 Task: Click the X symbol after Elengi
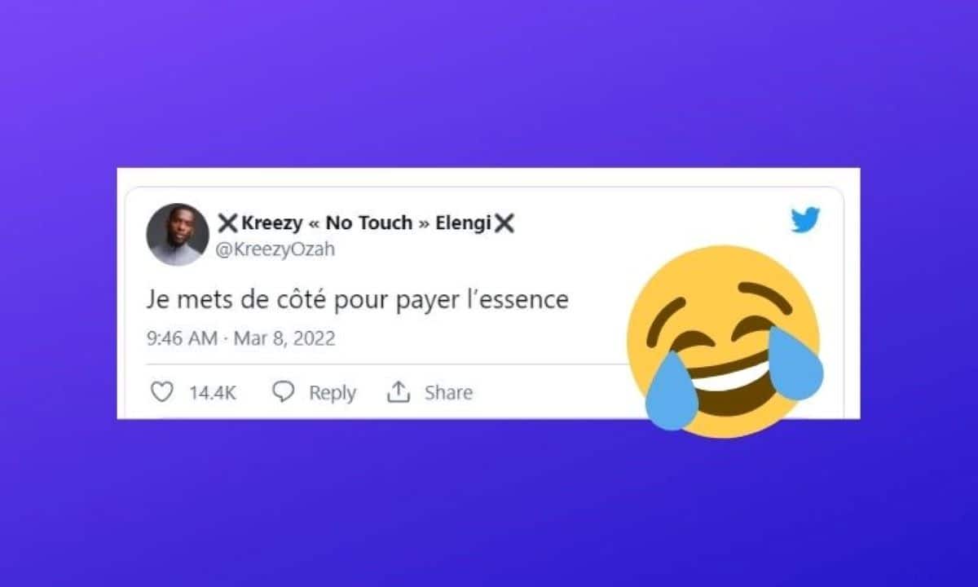504,223
